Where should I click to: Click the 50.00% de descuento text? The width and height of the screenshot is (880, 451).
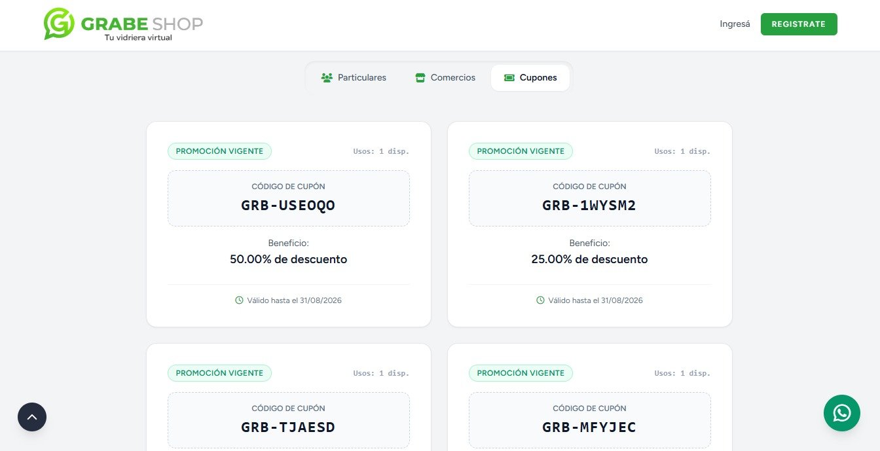288,259
